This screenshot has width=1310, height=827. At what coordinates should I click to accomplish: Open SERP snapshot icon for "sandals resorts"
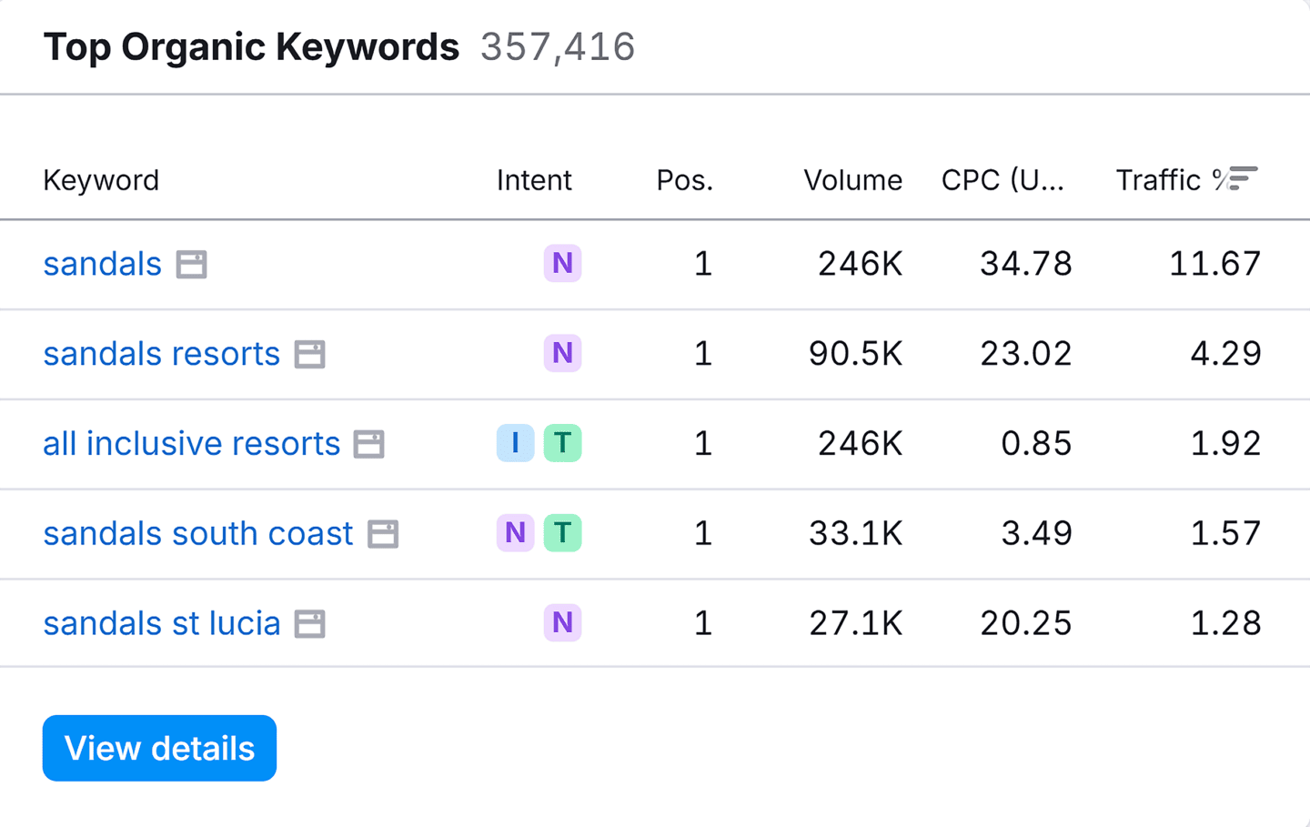coord(310,355)
